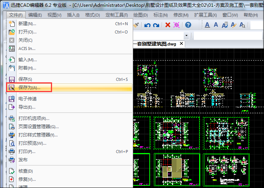Open the 插入(I) menu
The image size is (264, 188).
[73, 15]
